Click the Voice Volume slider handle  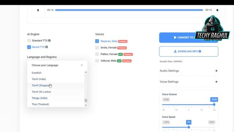click(214, 104)
